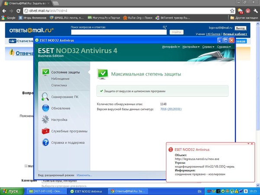Expand the Интерфейс menu in ESET
The image size is (260, 195).
(171, 47)
